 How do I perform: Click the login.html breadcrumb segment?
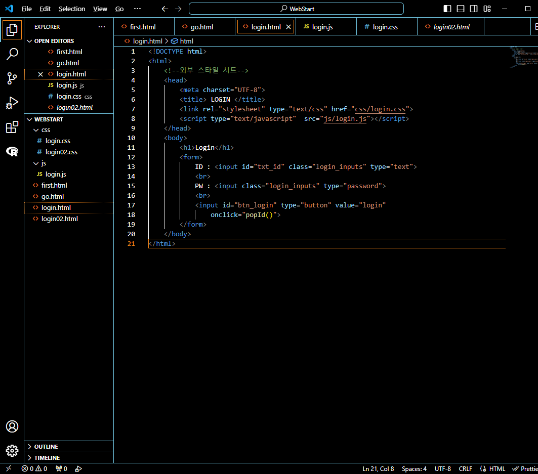(x=143, y=41)
